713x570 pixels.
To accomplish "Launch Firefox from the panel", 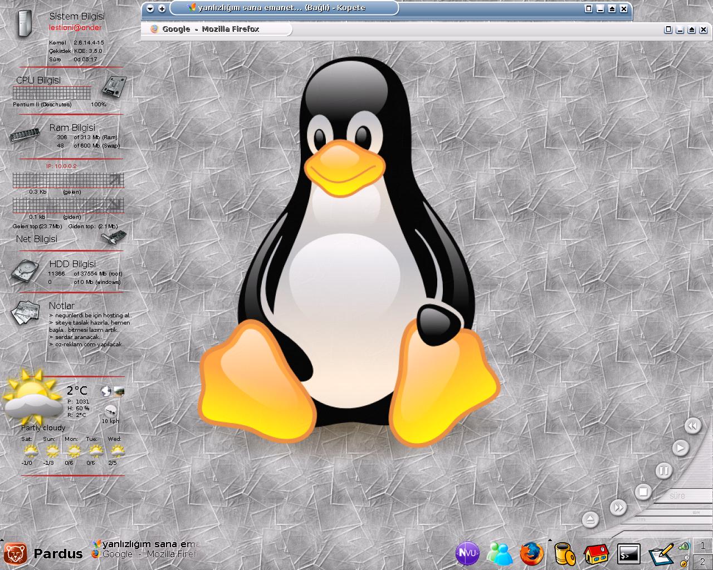I will pos(532,553).
